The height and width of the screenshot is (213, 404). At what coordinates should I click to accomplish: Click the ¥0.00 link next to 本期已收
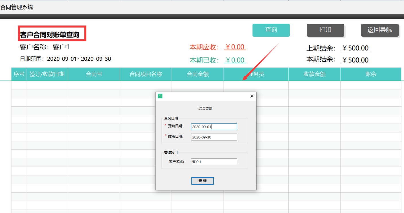click(235, 60)
